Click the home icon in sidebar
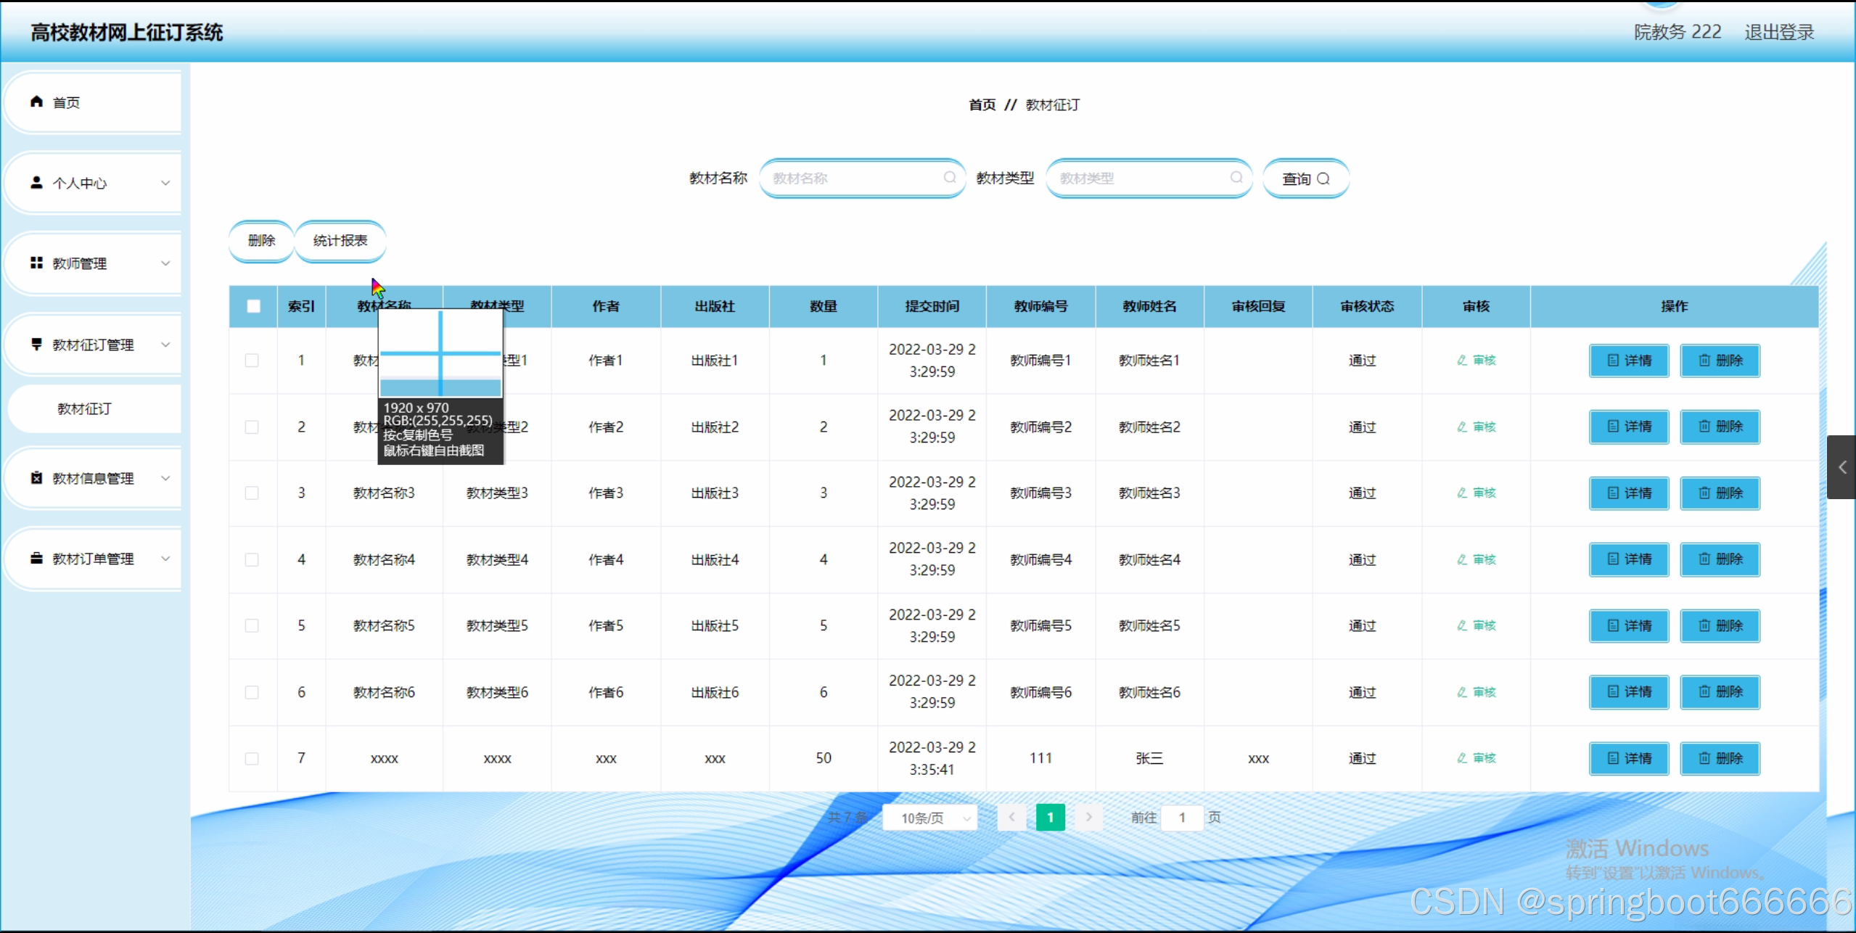This screenshot has height=933, width=1856. pyautogui.click(x=36, y=102)
